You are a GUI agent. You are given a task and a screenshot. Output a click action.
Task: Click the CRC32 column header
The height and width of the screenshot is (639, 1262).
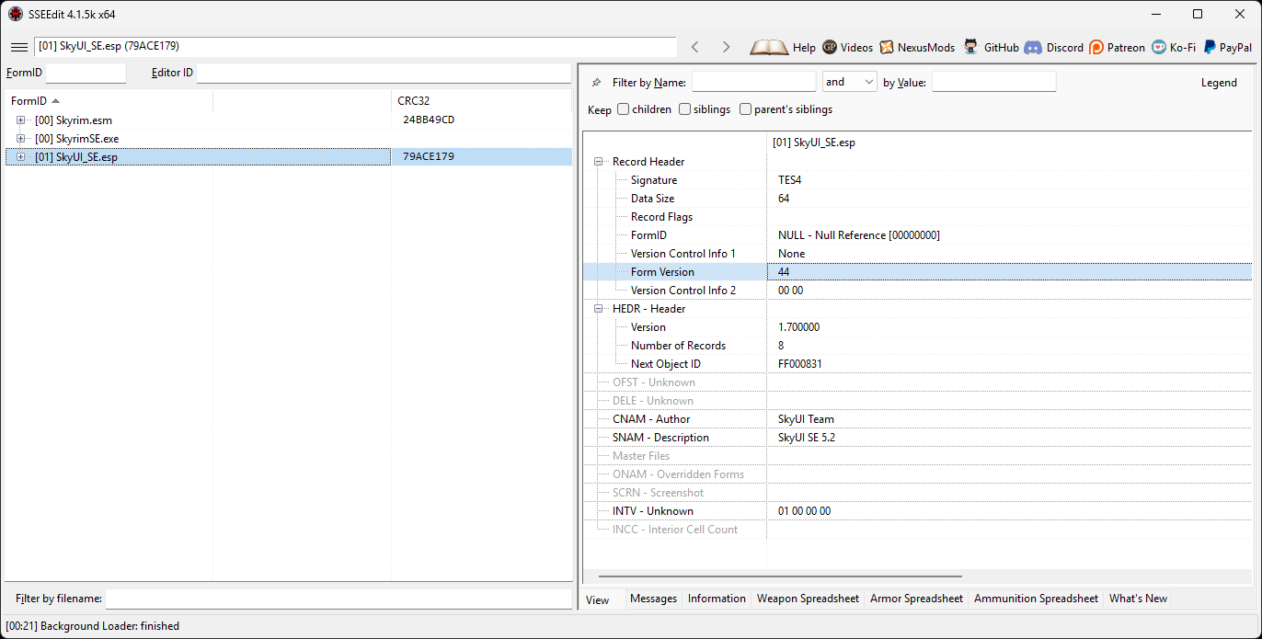[x=481, y=101]
